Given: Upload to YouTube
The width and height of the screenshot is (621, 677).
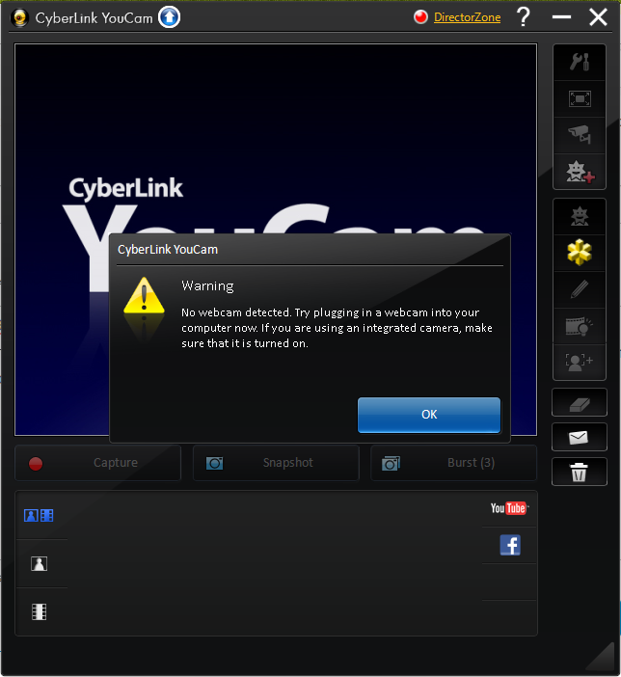Looking at the screenshot, I should 509,508.
